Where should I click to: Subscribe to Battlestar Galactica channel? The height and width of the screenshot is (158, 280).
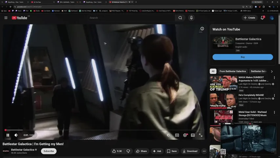point(49,151)
